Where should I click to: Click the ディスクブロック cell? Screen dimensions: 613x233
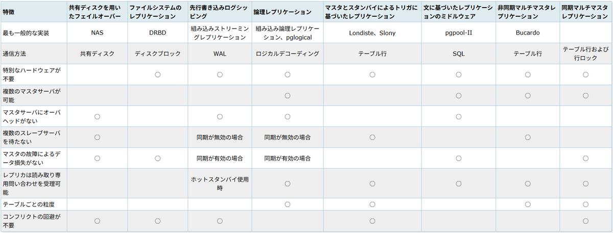point(158,54)
